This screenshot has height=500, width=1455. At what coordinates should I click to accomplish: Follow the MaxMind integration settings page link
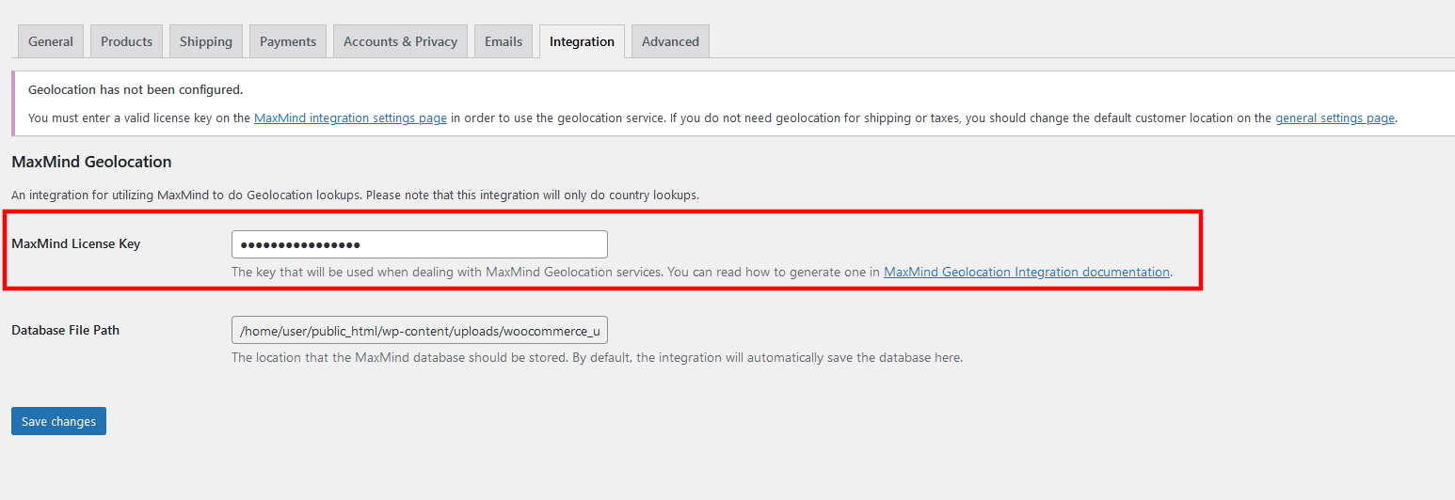[x=350, y=118]
